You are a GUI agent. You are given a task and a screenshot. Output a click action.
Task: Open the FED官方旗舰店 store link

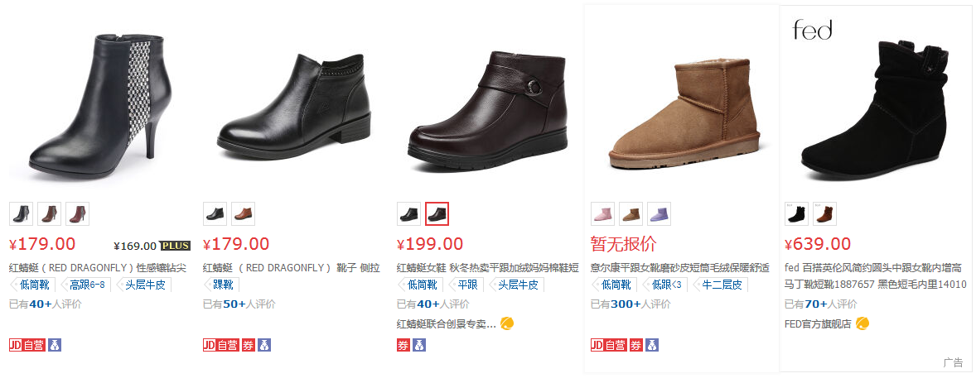coord(818,323)
